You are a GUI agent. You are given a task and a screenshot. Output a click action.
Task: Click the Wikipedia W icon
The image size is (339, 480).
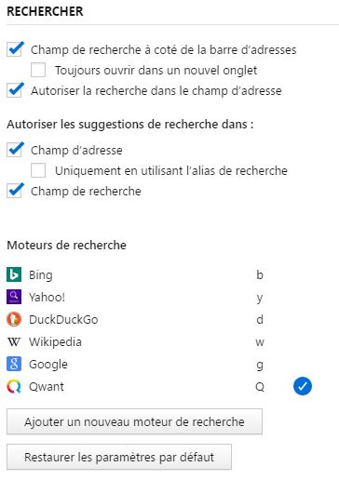click(14, 342)
